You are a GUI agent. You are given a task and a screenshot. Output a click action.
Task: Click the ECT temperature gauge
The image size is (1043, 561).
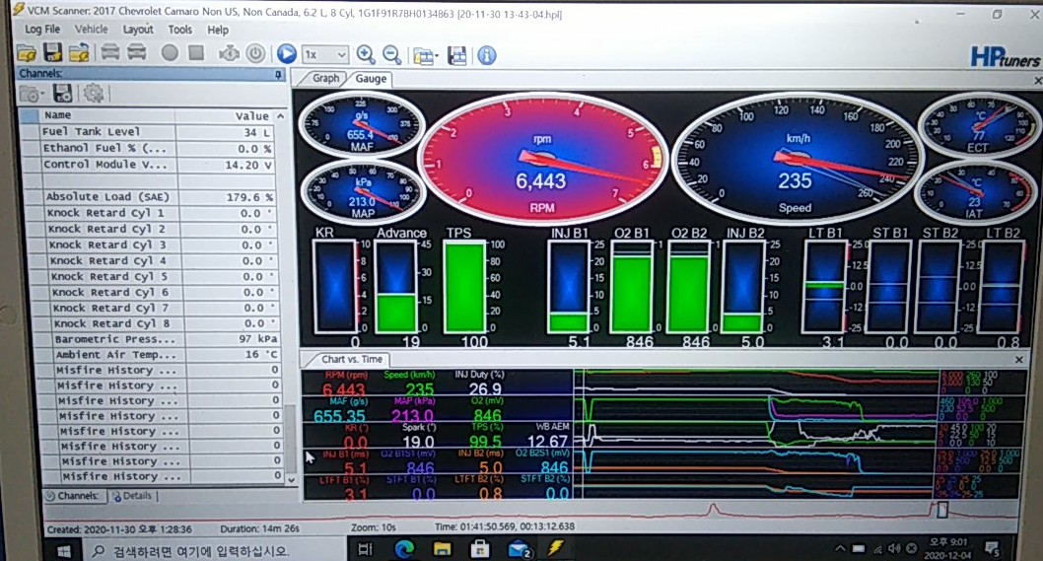point(978,126)
